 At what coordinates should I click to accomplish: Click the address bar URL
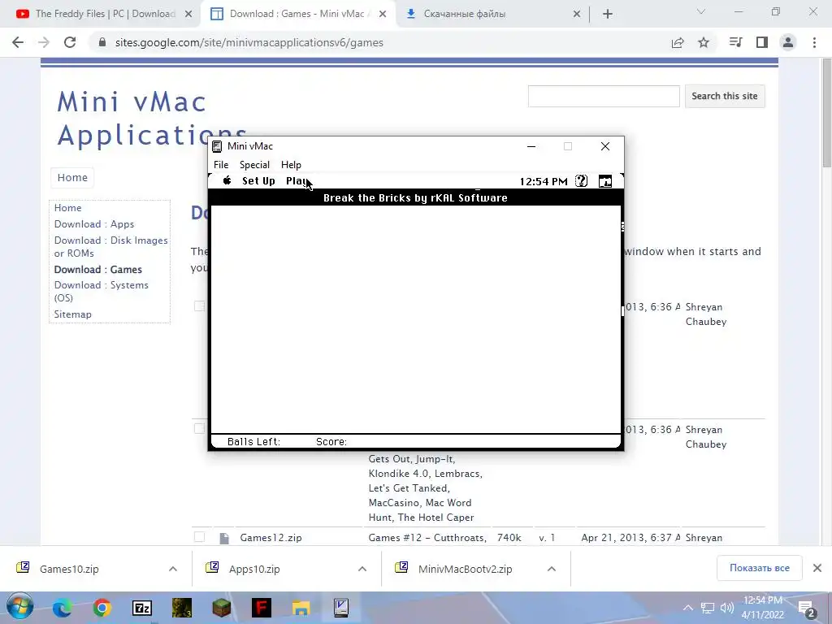click(x=249, y=42)
